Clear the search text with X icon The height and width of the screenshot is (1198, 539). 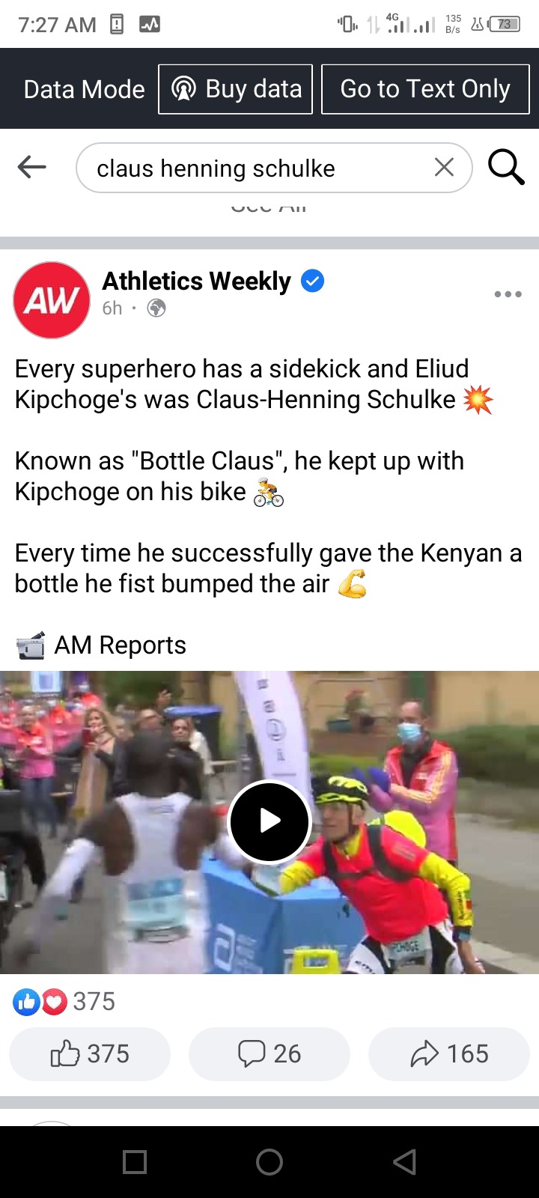click(x=444, y=168)
